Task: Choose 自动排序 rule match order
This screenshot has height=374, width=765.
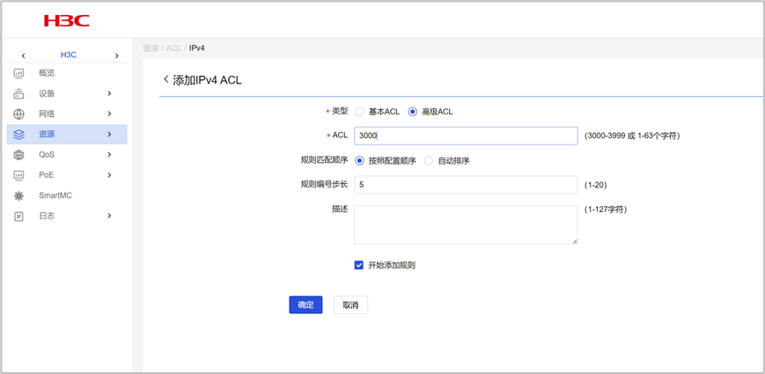Action: 429,160
